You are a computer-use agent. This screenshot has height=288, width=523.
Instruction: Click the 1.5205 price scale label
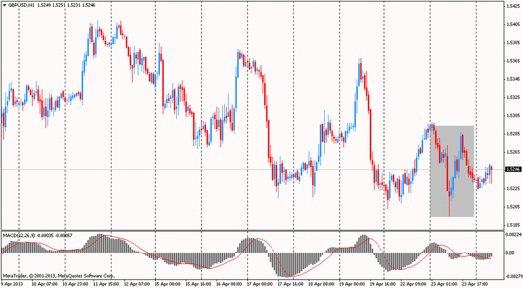point(513,206)
